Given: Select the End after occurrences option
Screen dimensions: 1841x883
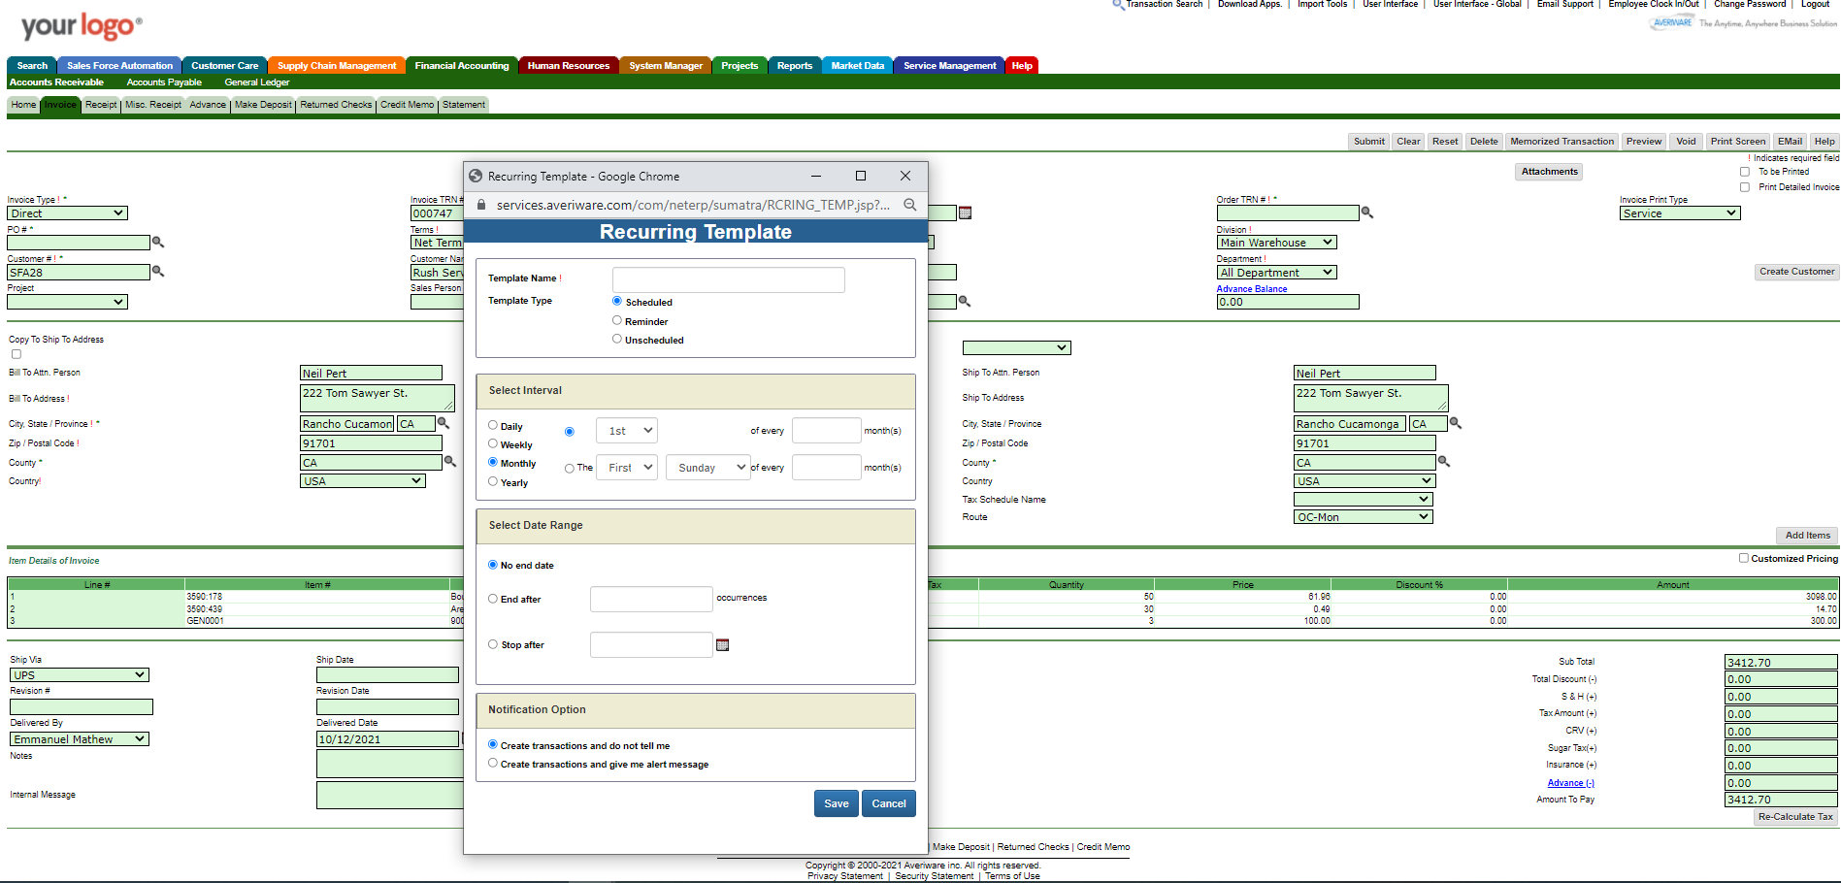Looking at the screenshot, I should tap(493, 599).
